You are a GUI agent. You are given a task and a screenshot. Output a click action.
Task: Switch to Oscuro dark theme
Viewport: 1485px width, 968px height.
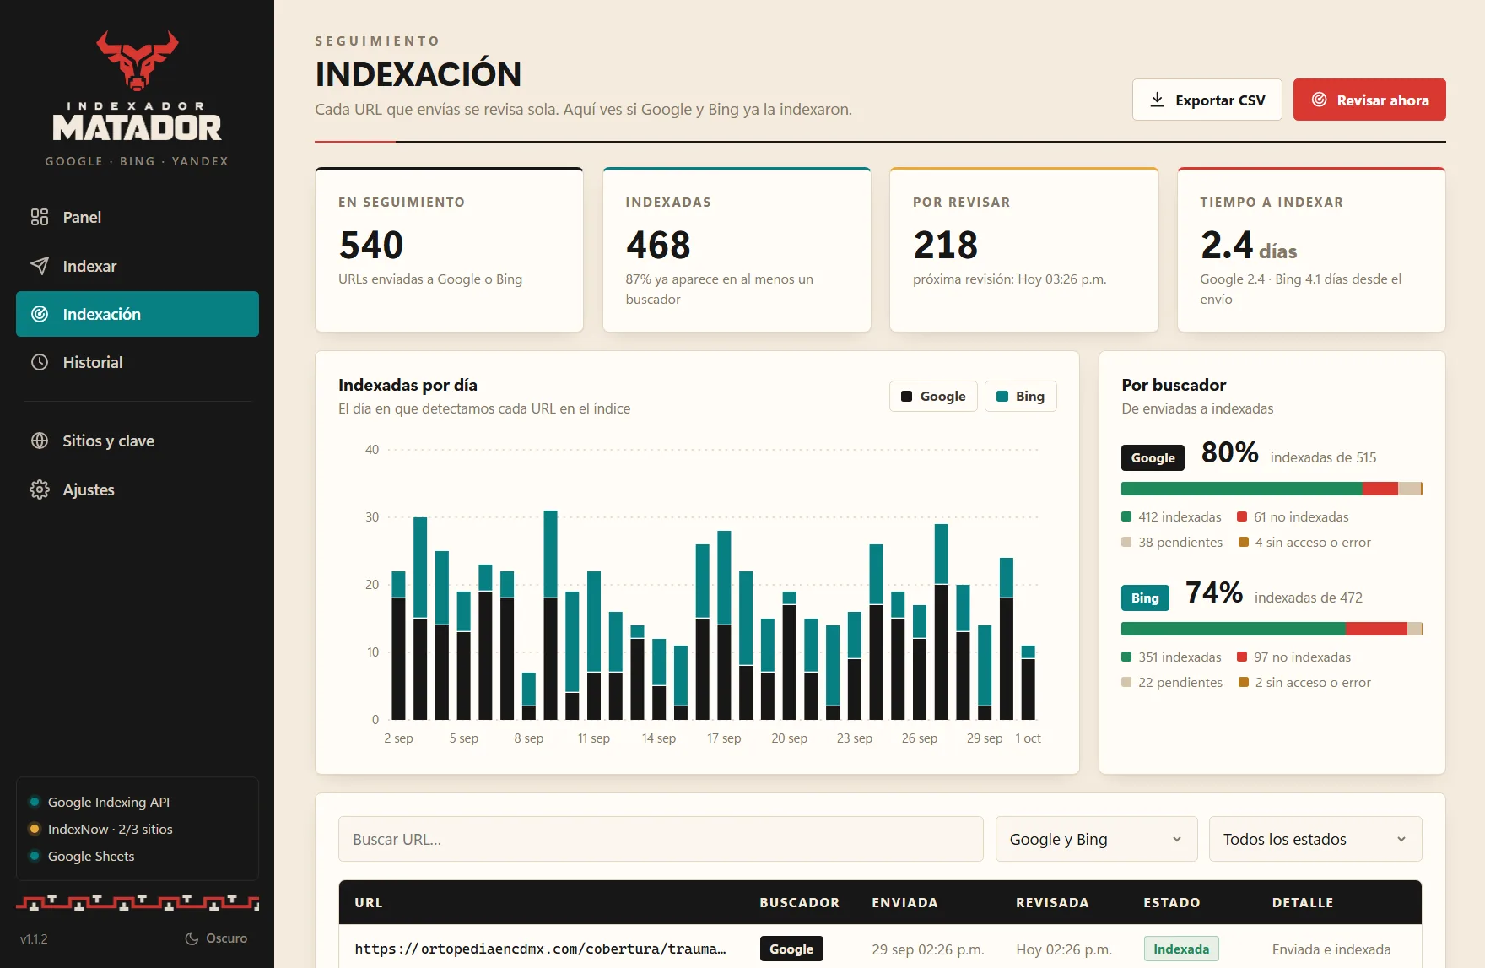pos(216,938)
